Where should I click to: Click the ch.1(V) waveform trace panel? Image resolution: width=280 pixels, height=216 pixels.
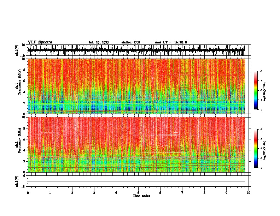click(138, 50)
